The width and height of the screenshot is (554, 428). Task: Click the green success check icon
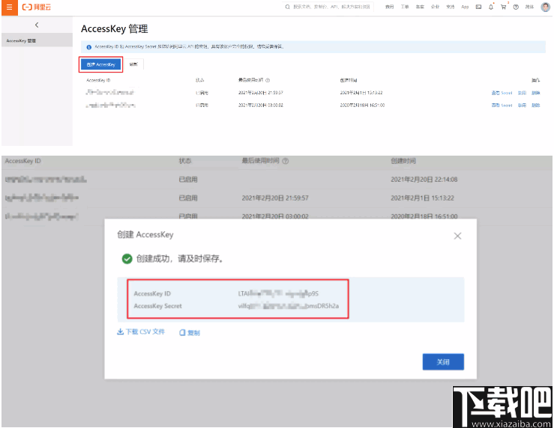127,259
